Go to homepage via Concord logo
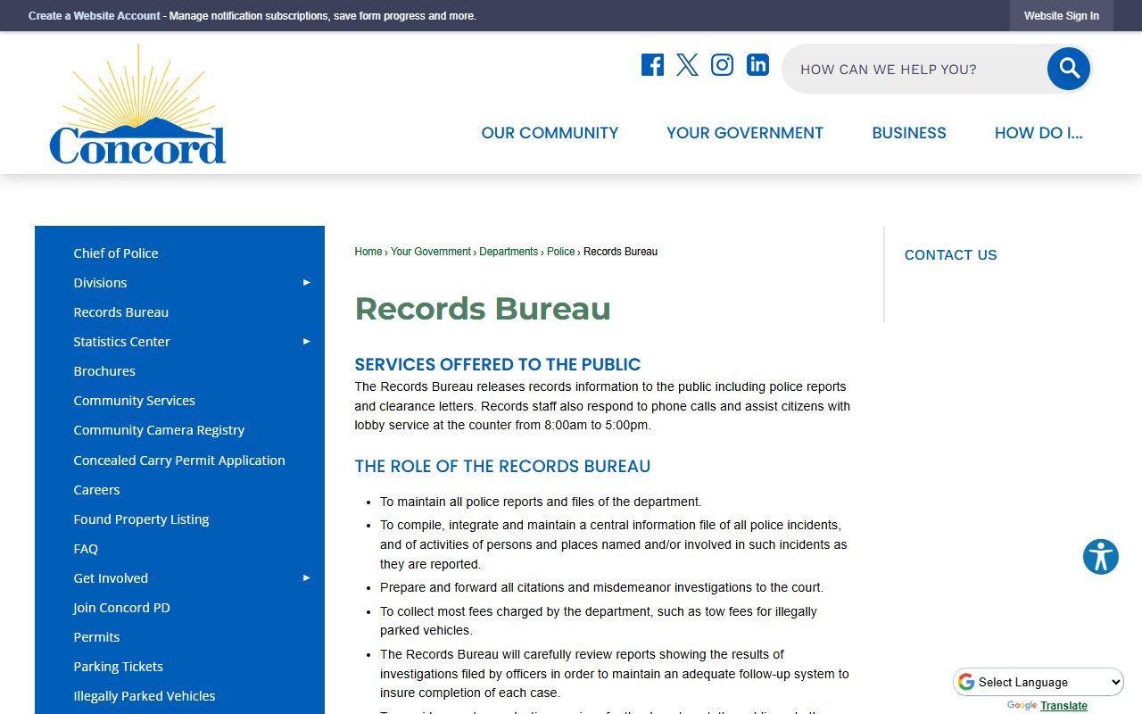 coord(137,104)
